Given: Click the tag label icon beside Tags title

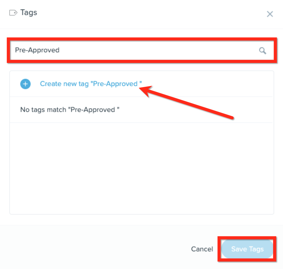Looking at the screenshot, I should click(13, 13).
